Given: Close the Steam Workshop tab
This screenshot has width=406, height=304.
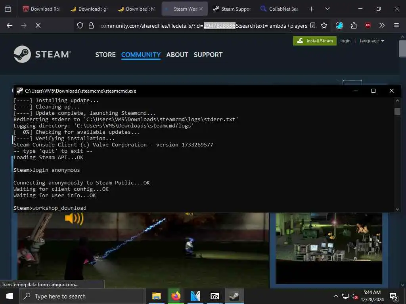Looking at the screenshot, I should click(x=201, y=9).
